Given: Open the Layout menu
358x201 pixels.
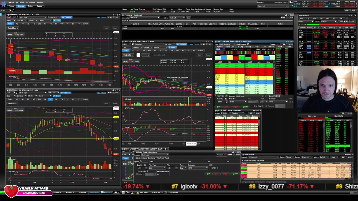Looking at the screenshot, I should click(x=20, y=3).
